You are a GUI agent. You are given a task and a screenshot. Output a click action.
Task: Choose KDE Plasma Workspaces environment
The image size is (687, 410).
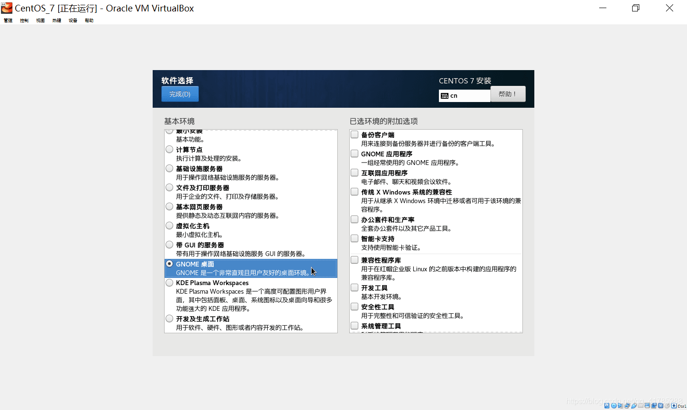(x=169, y=283)
